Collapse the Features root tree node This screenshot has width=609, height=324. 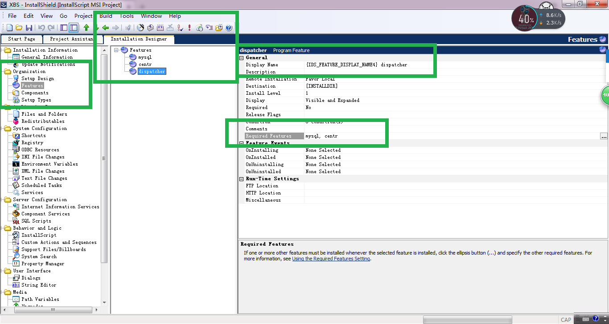tap(116, 50)
